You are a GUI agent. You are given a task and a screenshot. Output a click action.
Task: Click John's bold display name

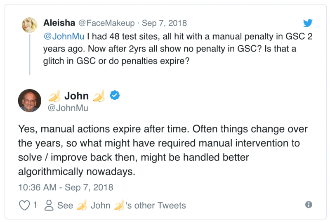(77, 96)
